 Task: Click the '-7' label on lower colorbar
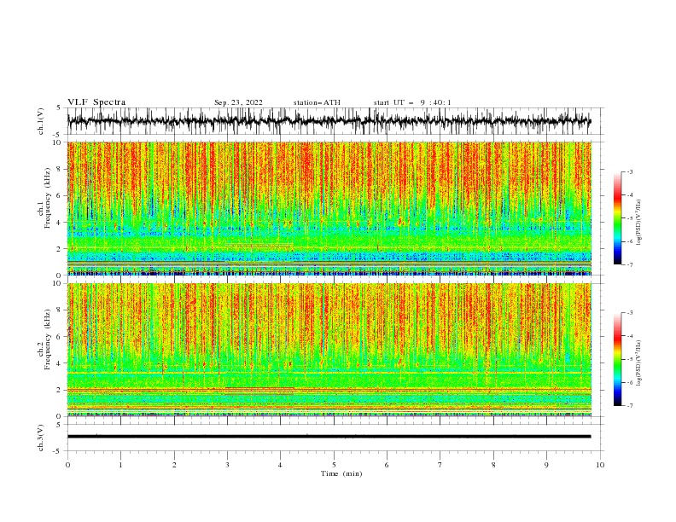pos(629,405)
